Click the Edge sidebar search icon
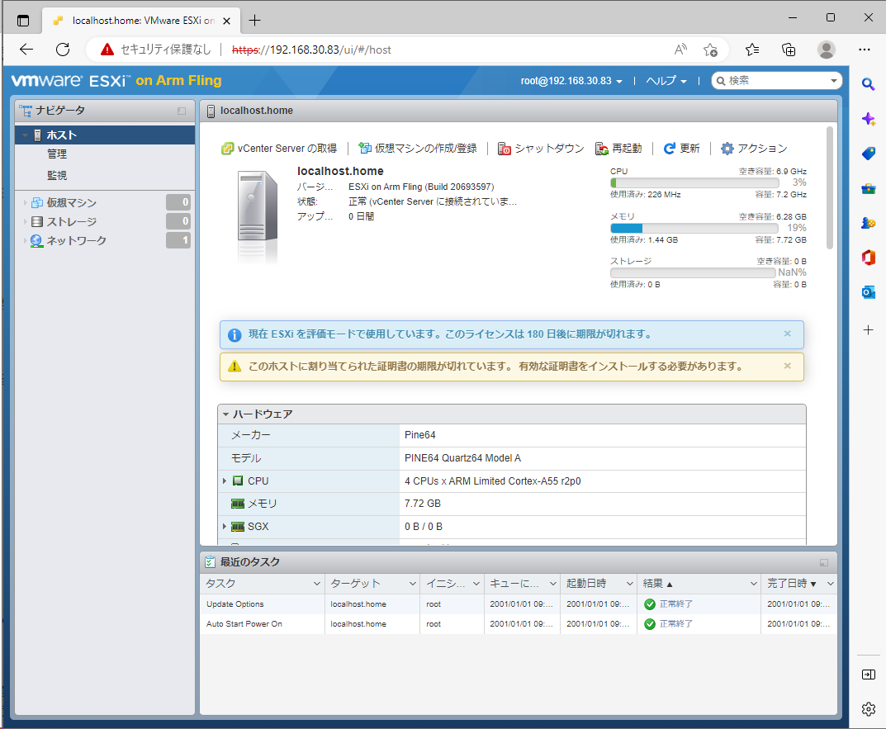 869,85
